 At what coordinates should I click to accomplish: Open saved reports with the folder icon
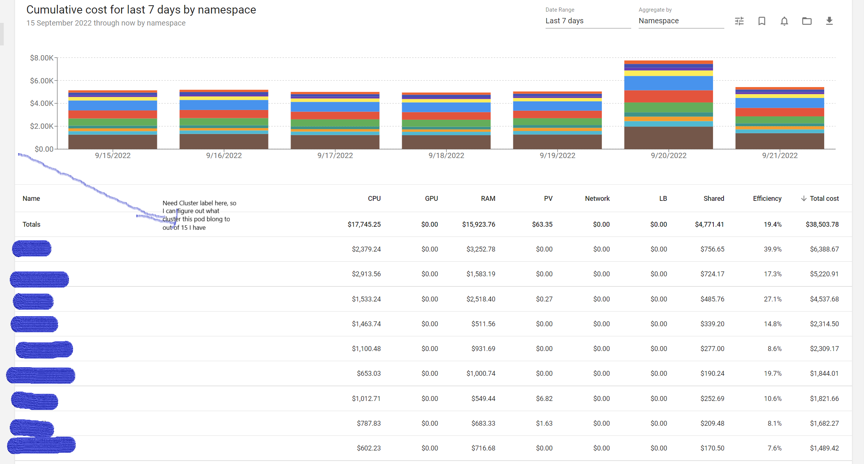click(x=807, y=21)
